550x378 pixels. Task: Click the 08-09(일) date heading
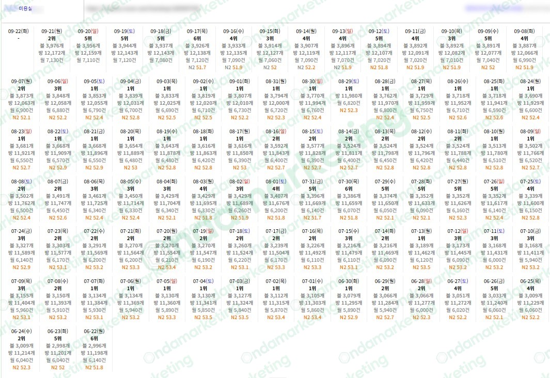[x=530, y=132]
